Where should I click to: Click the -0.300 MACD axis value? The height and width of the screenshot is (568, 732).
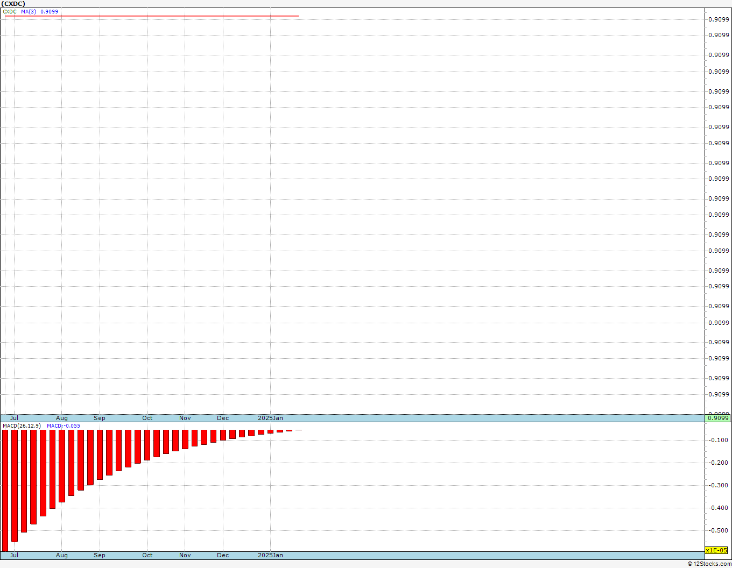[719, 485]
